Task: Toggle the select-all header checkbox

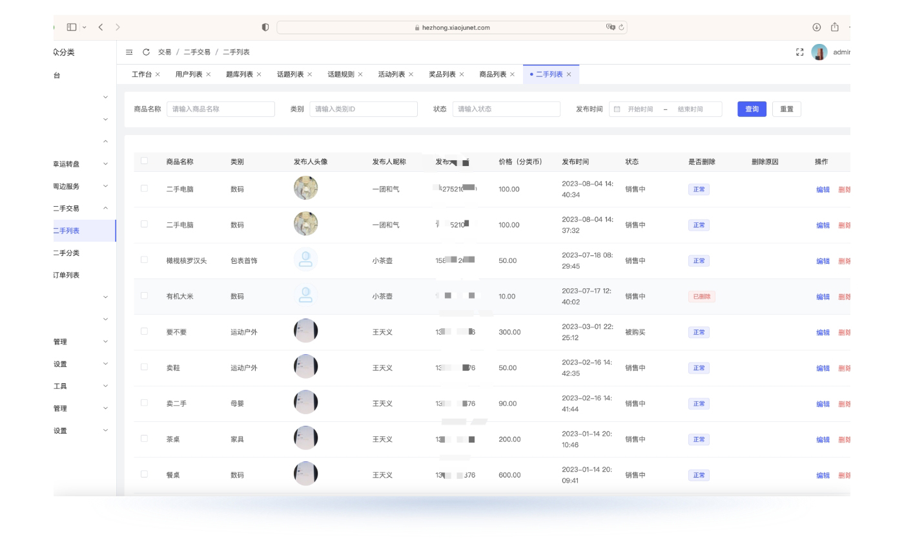Action: click(x=144, y=161)
